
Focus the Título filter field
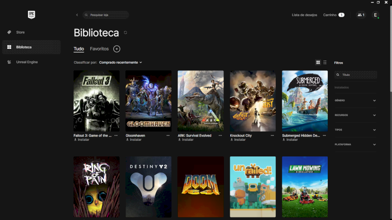click(356, 75)
